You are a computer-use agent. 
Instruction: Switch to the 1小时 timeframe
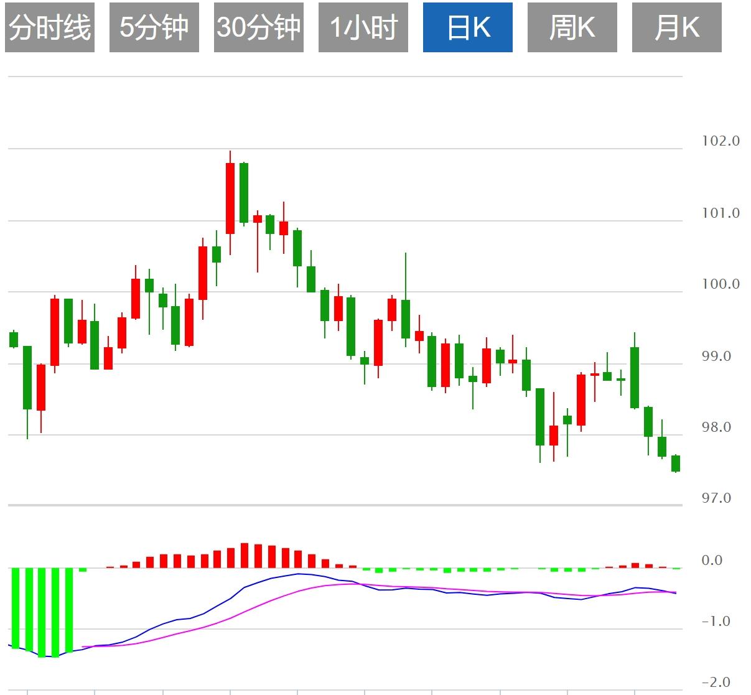pyautogui.click(x=363, y=27)
